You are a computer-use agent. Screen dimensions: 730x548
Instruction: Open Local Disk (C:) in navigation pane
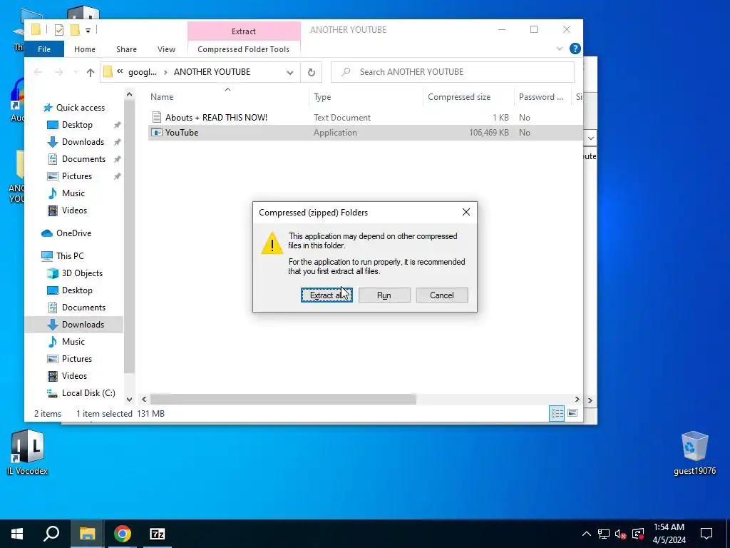[x=88, y=393]
